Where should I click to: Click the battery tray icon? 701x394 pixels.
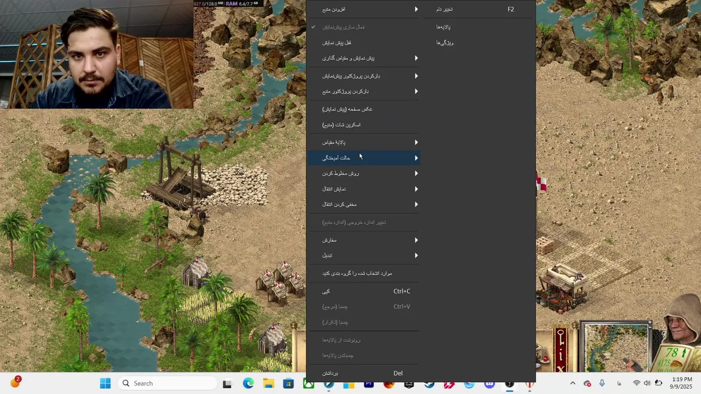tap(658, 384)
